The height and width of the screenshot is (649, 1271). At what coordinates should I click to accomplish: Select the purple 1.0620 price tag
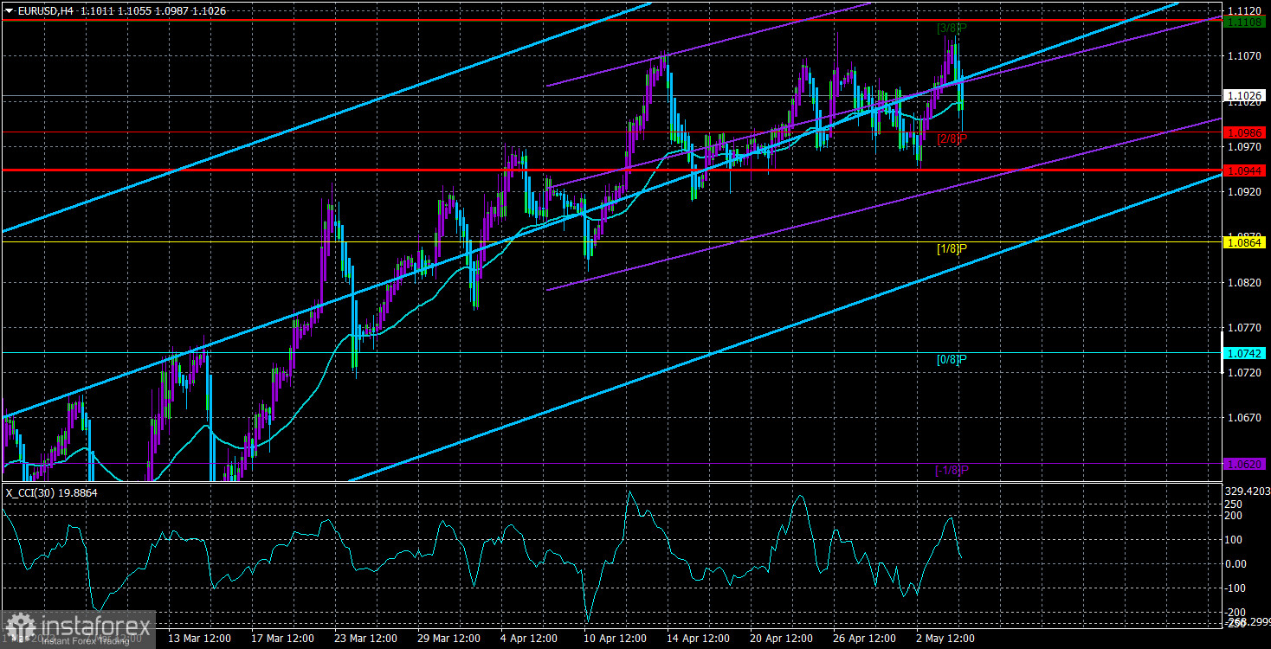click(x=1246, y=464)
